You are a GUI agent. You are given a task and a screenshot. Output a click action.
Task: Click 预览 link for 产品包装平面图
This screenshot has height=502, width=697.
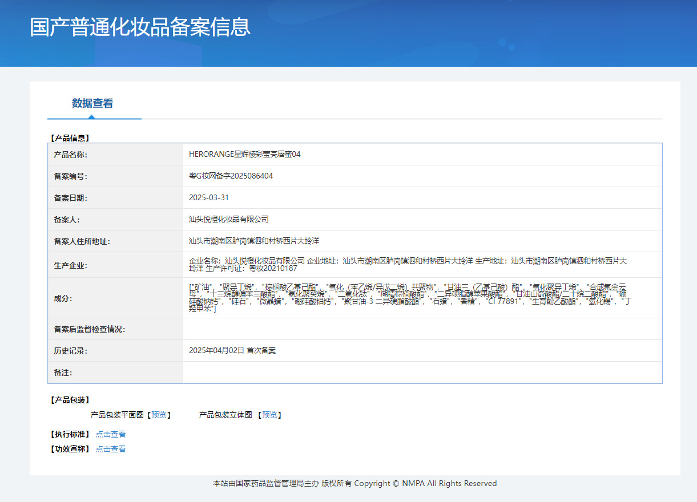(x=159, y=415)
